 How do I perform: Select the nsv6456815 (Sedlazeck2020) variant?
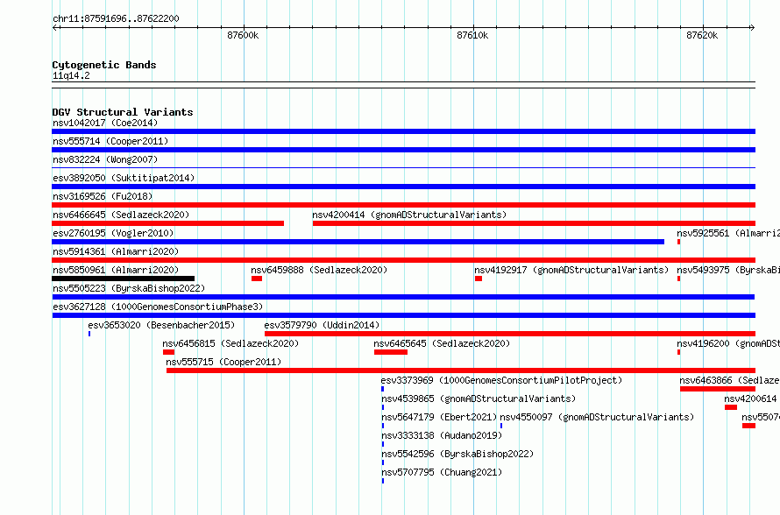(168, 352)
